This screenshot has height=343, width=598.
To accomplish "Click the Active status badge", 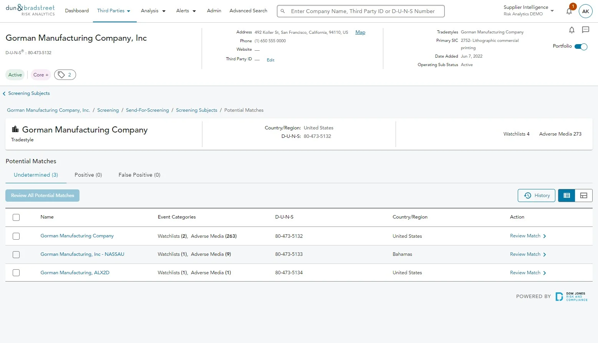I will click(15, 75).
